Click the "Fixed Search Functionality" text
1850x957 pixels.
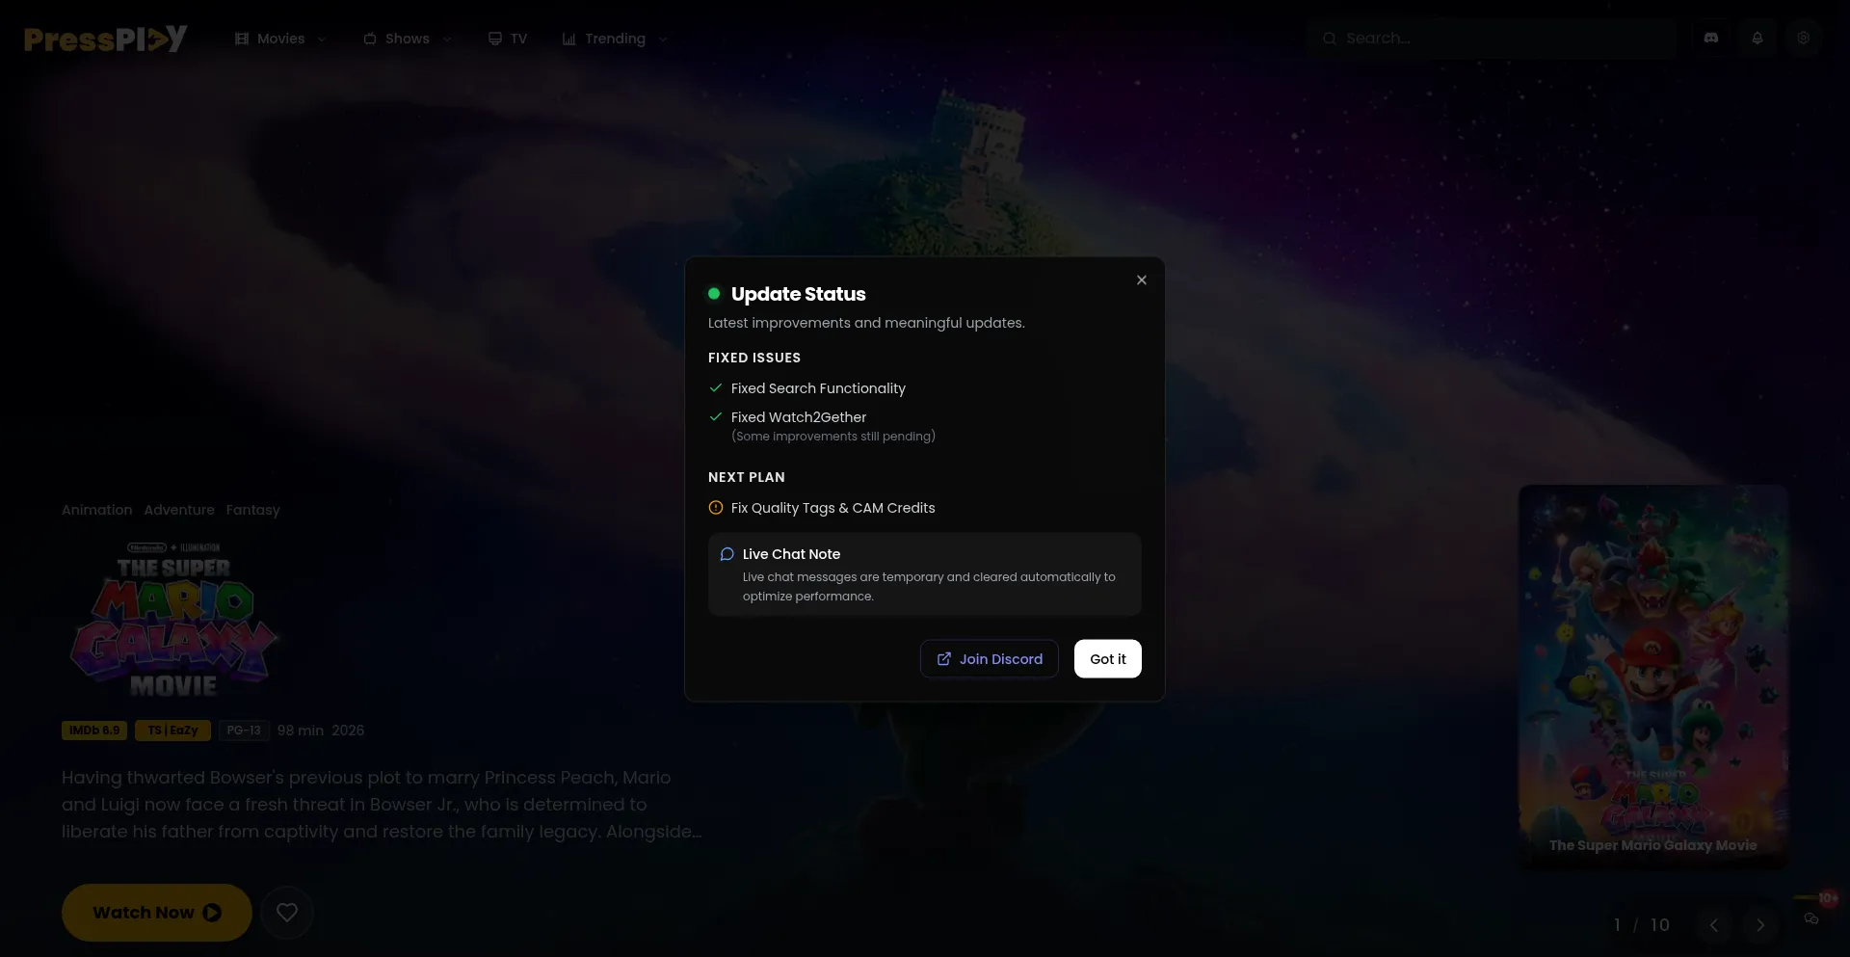pos(818,388)
